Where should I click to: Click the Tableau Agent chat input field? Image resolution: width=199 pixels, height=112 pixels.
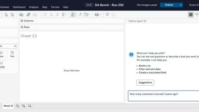pyautogui.click(x=164, y=96)
